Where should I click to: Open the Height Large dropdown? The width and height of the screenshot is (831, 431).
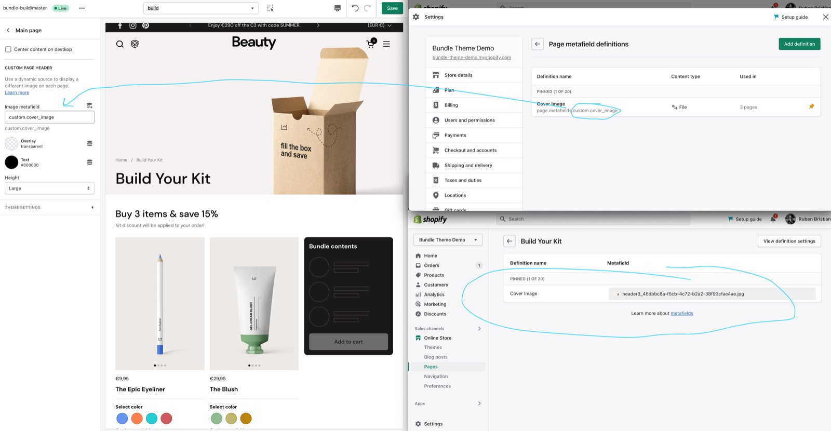(x=49, y=188)
